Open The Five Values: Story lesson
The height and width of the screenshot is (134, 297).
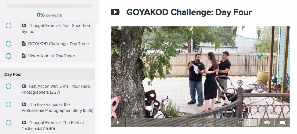pos(57,107)
